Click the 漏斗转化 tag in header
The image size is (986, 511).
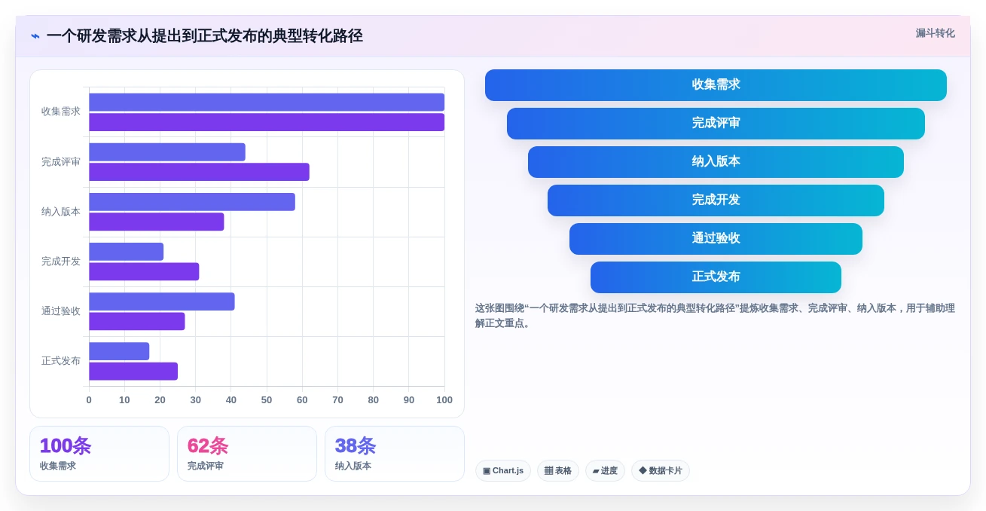(935, 33)
